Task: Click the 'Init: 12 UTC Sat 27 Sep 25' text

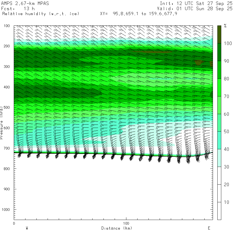Action: (x=196, y=3)
